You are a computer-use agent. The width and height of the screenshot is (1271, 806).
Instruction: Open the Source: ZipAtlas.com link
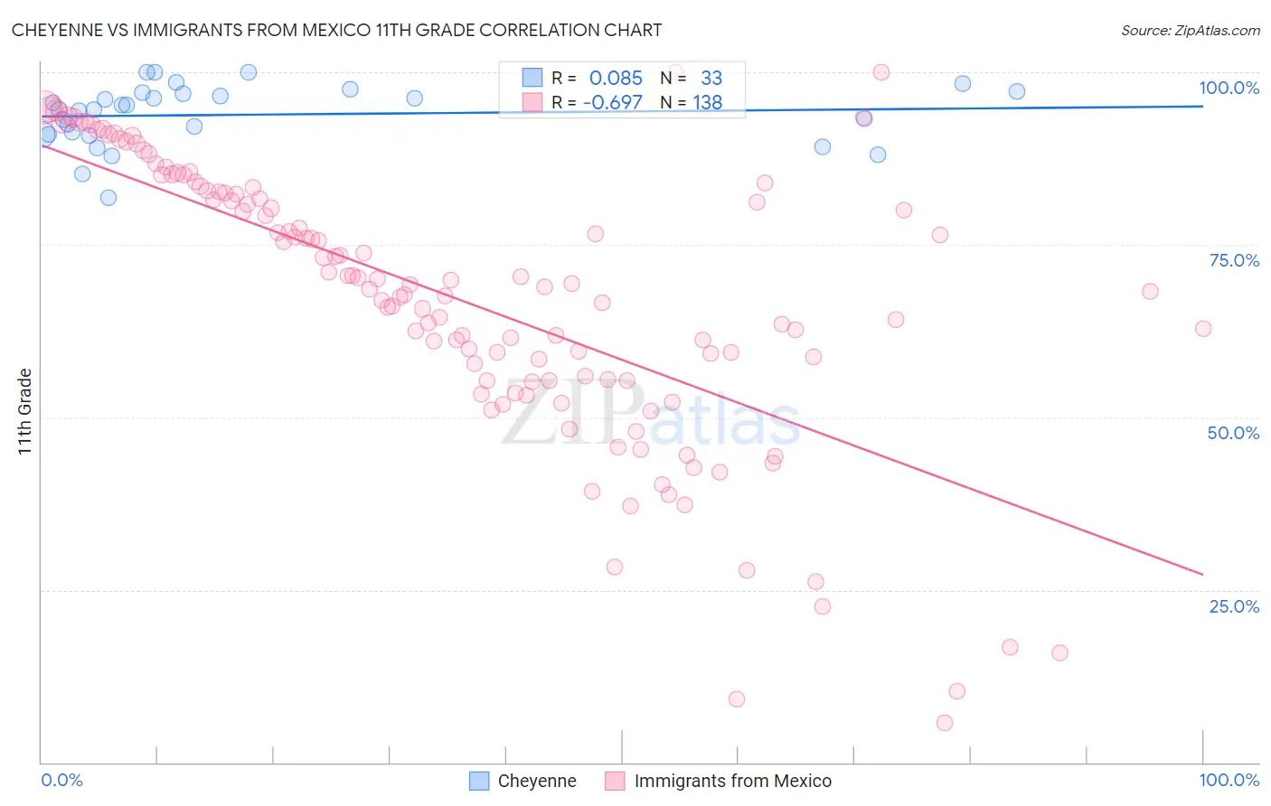1191,30
